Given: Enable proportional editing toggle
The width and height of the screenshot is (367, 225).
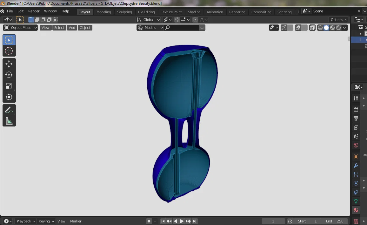Looking at the screenshot, I should 195,20.
